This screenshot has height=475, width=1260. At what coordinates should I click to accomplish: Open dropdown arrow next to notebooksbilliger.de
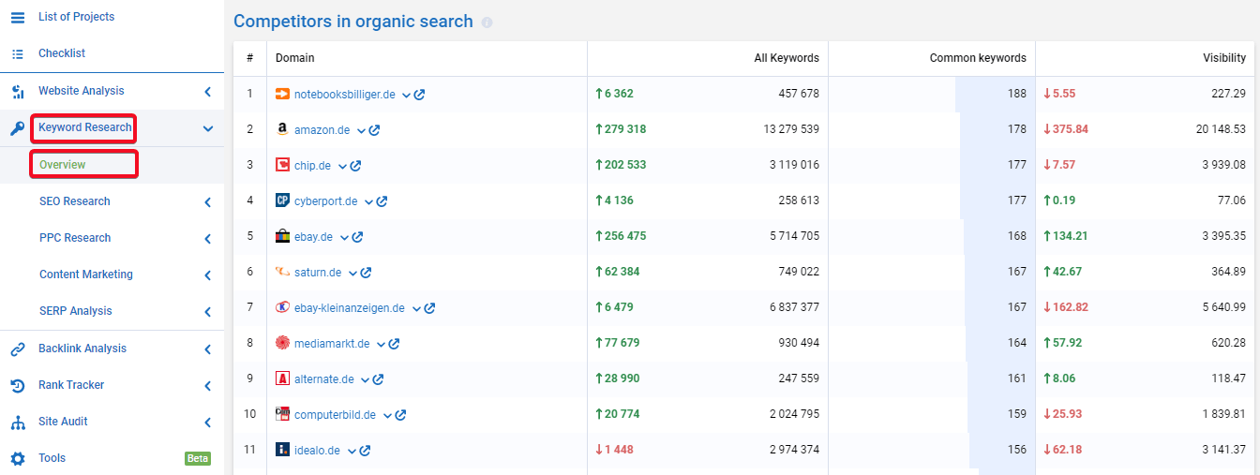[x=406, y=95]
